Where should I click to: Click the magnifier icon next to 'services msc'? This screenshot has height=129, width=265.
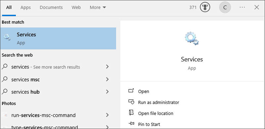coord(5,79)
